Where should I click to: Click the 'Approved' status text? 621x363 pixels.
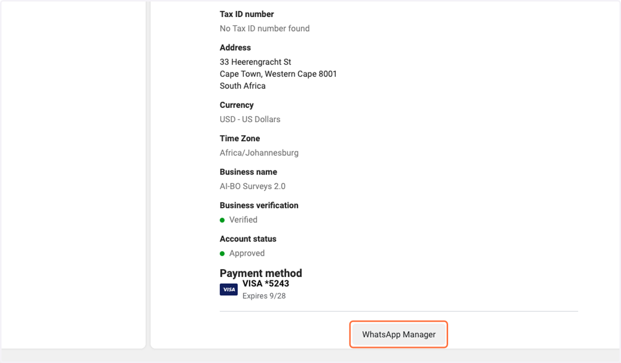pyautogui.click(x=247, y=253)
